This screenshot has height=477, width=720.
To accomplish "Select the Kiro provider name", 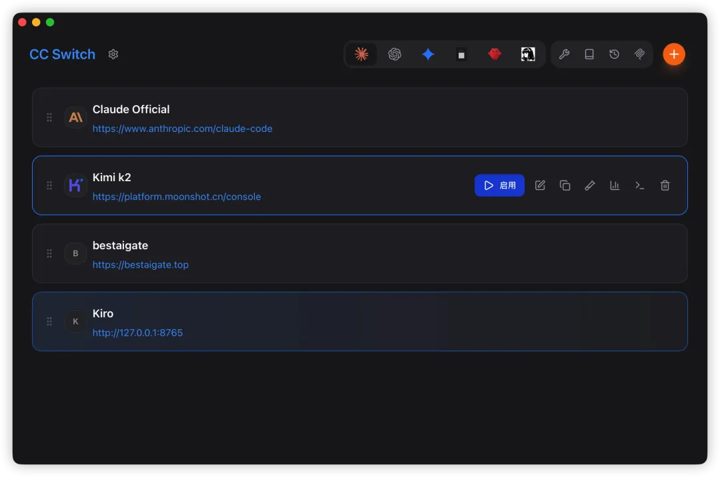I will pyautogui.click(x=103, y=313).
